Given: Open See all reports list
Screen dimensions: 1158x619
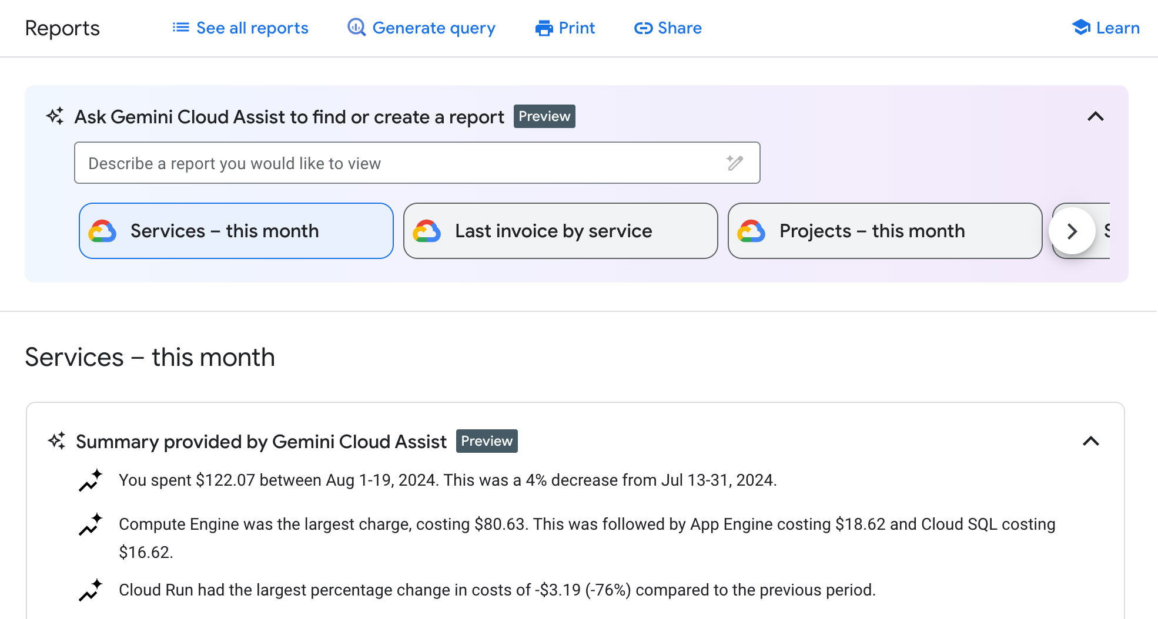Looking at the screenshot, I should pyautogui.click(x=240, y=28).
